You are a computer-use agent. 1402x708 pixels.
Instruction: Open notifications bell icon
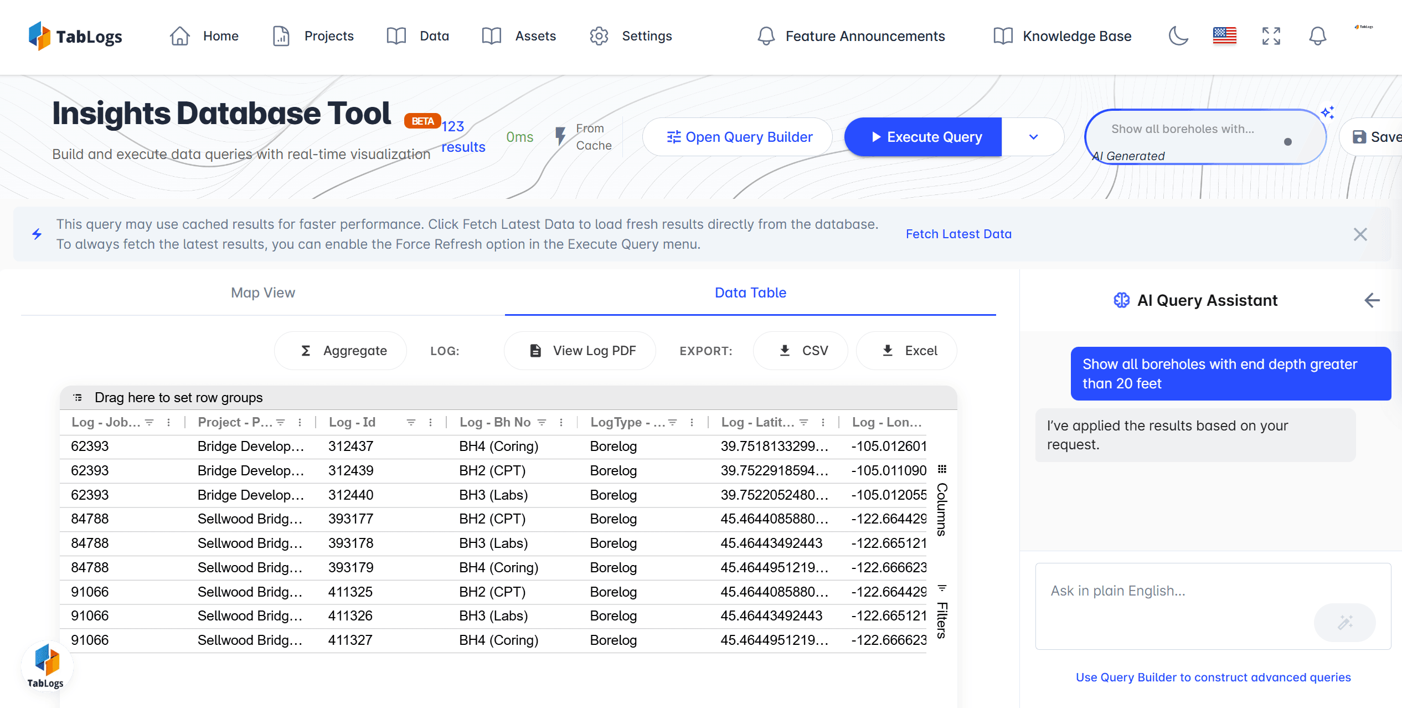[1317, 36]
